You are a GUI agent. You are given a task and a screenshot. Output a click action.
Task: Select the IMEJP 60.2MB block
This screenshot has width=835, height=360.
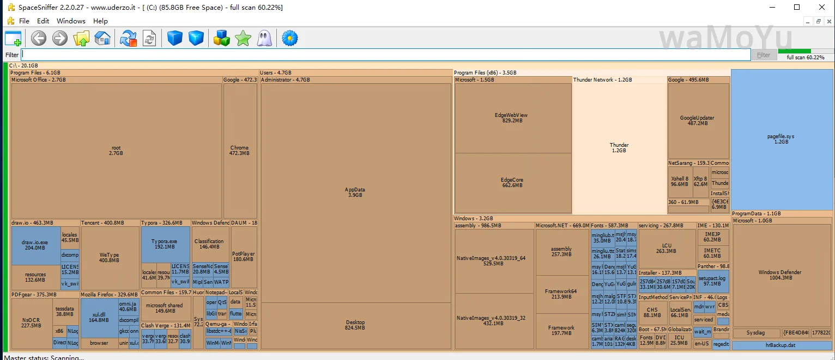(712, 237)
